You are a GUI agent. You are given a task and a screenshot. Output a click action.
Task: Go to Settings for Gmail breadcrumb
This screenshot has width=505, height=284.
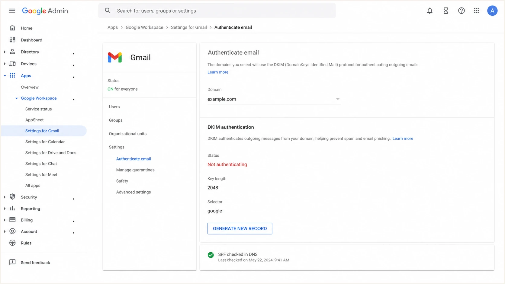point(189,27)
